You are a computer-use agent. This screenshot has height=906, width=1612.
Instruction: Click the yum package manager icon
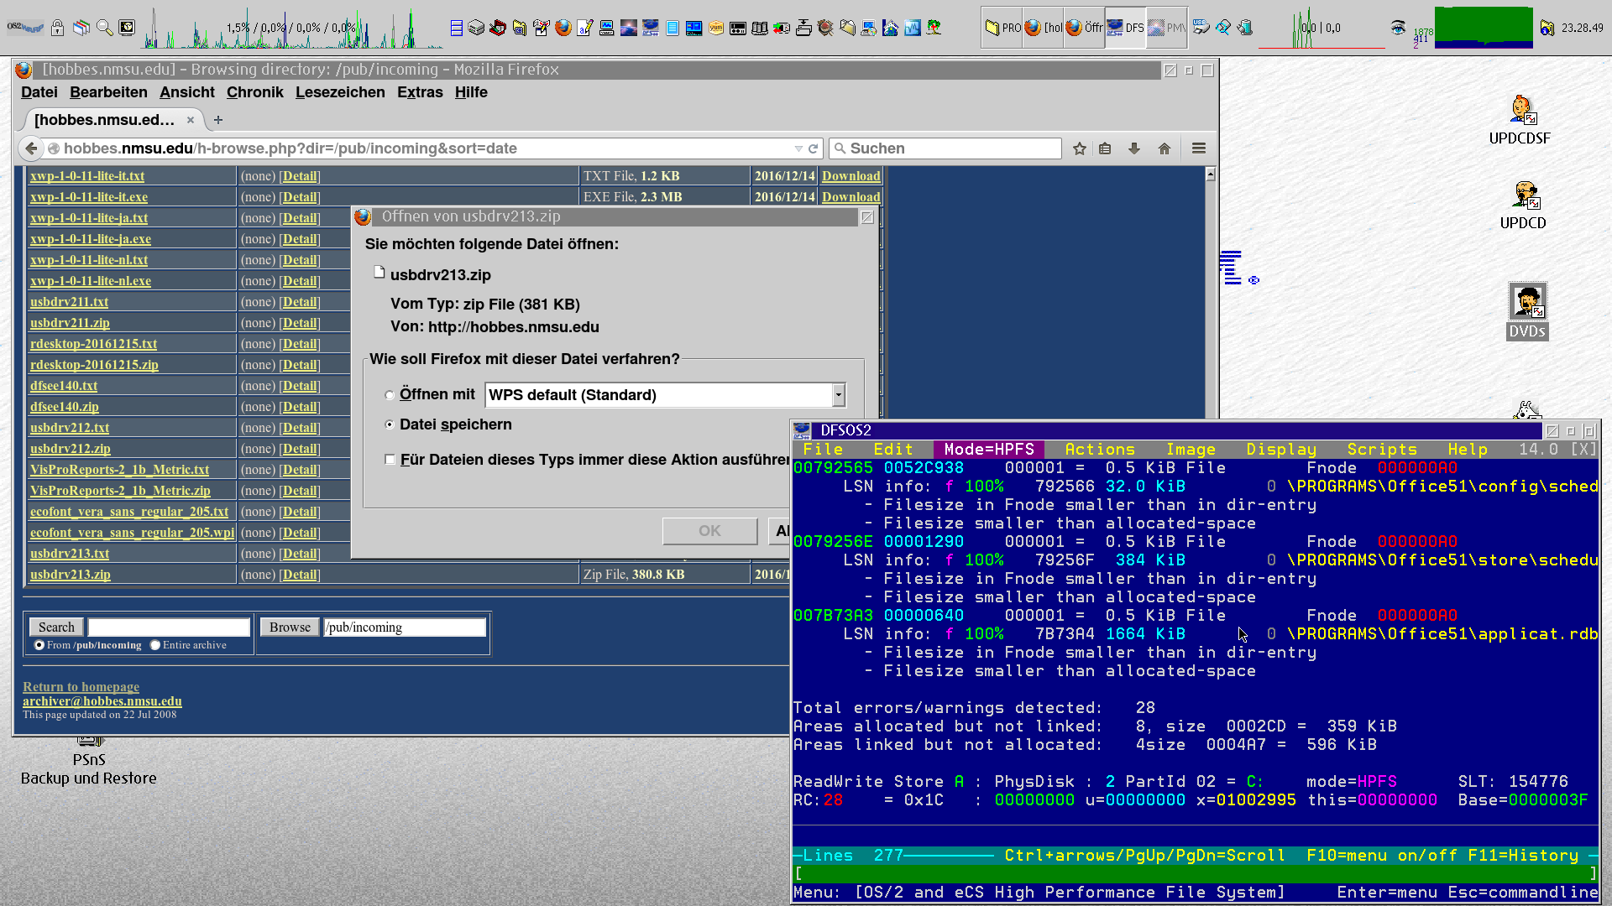716,28
